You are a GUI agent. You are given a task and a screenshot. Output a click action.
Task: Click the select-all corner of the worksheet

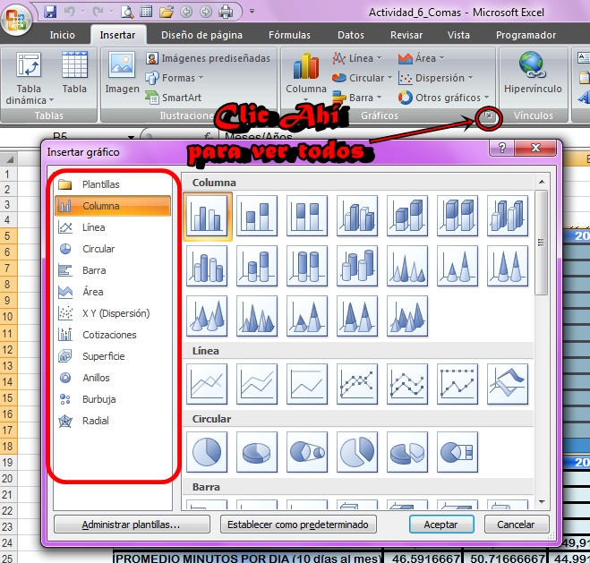pyautogui.click(x=9, y=159)
